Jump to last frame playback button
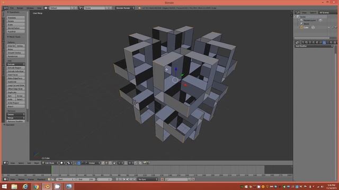The height and width of the screenshot is (190, 339). 135,179
